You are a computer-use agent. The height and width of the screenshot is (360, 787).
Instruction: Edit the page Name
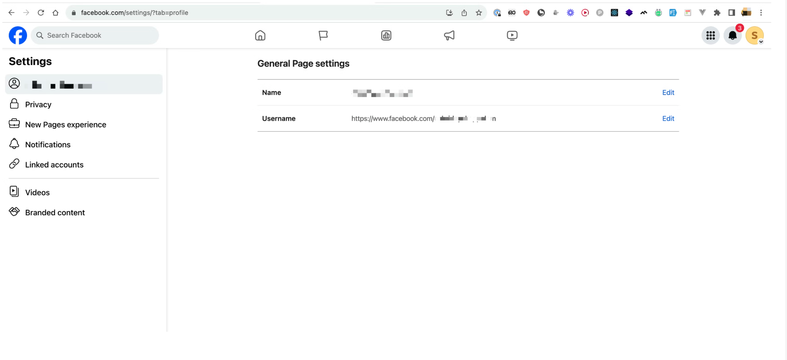(668, 92)
